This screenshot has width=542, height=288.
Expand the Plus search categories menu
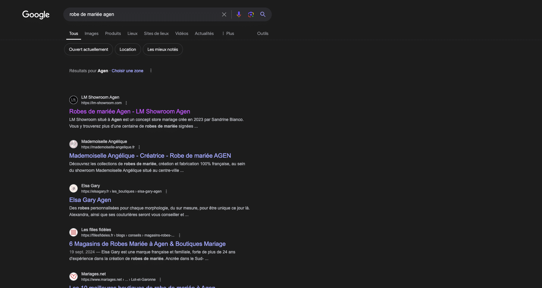(x=228, y=33)
